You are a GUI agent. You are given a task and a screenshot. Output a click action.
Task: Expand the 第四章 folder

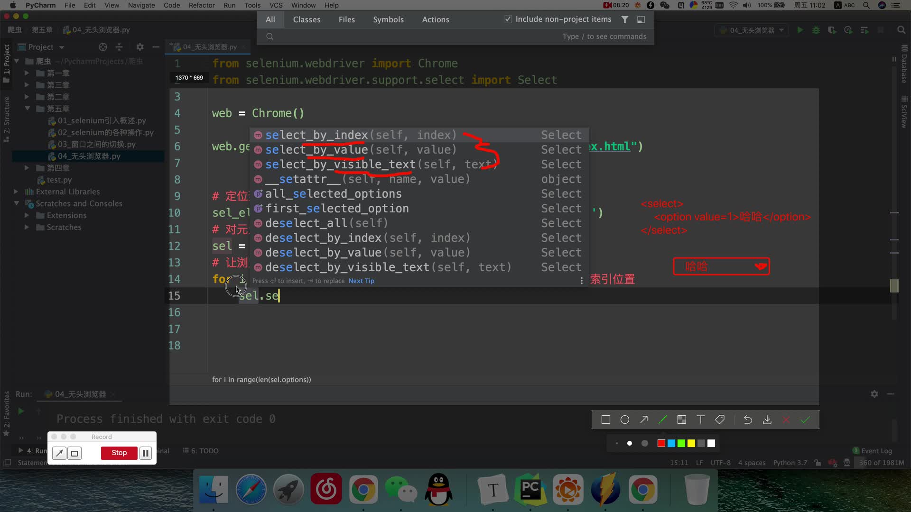27,168
